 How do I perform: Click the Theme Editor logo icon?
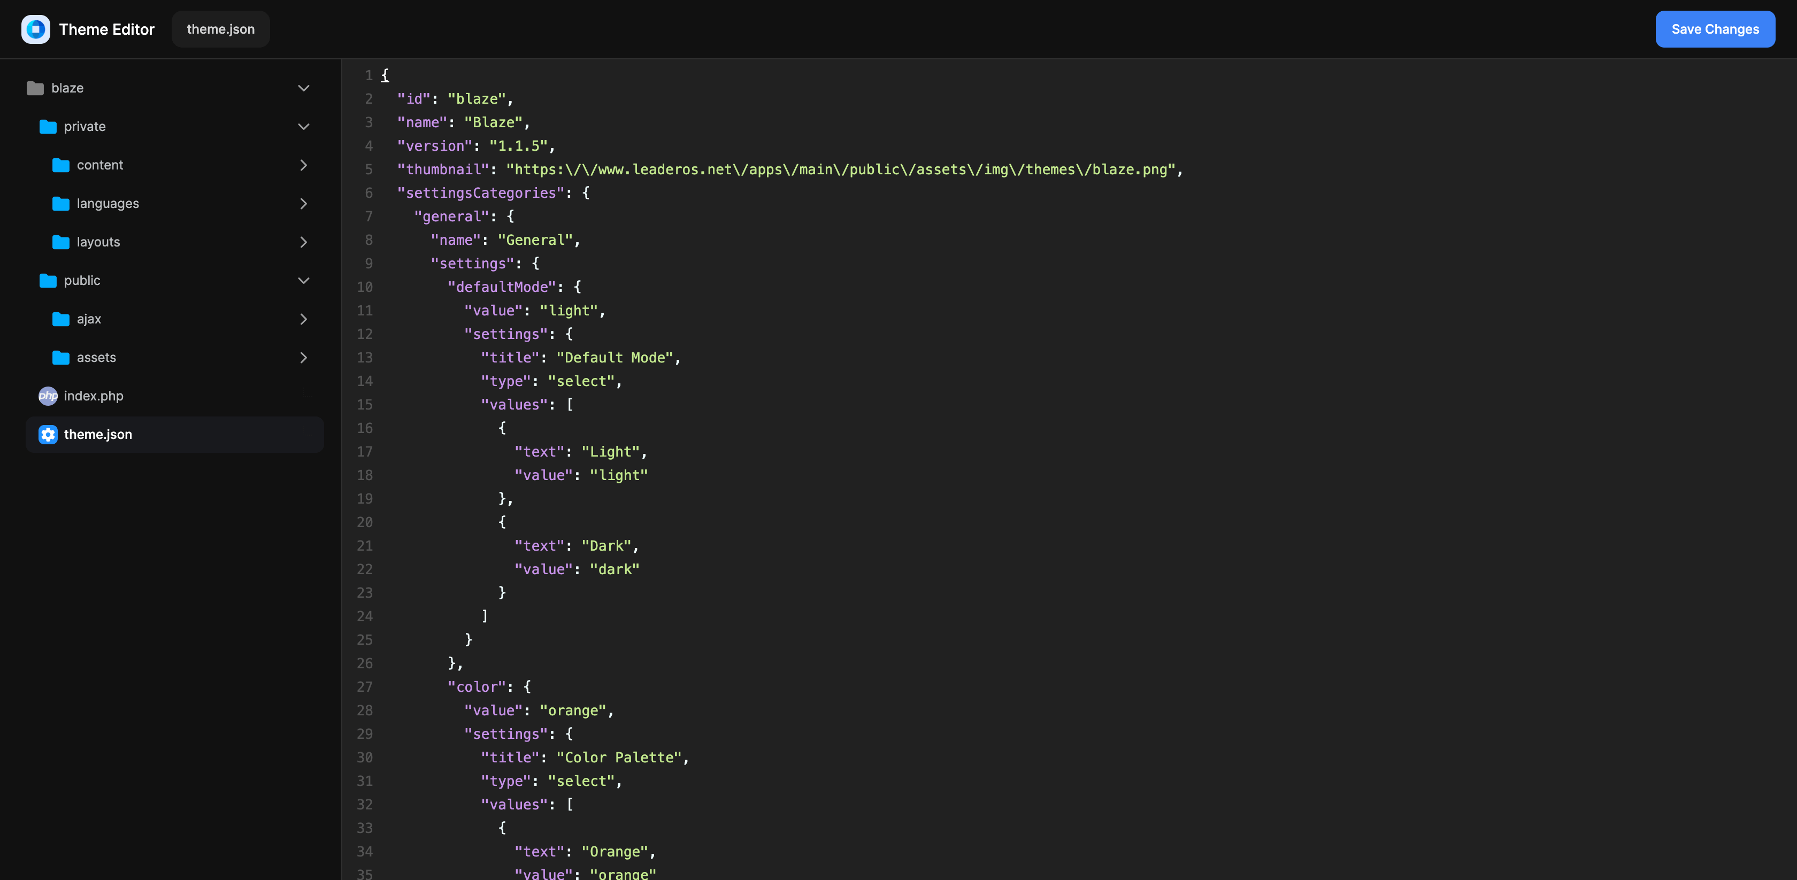point(36,29)
